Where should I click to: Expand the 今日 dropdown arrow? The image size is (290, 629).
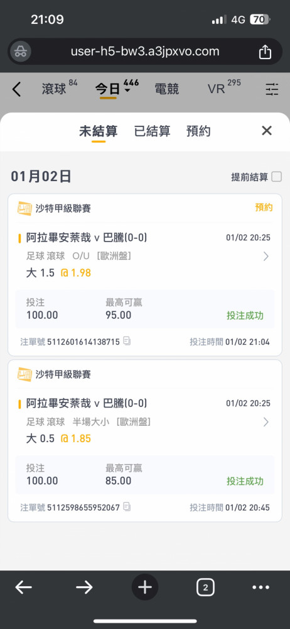click(x=127, y=91)
